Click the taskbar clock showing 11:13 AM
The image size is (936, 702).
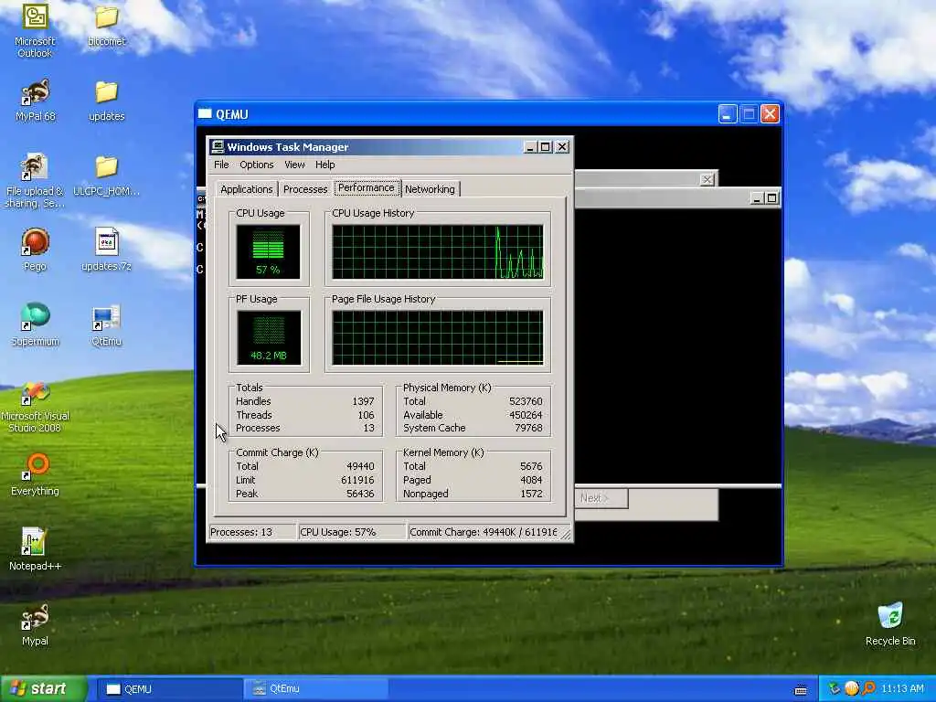[902, 689]
